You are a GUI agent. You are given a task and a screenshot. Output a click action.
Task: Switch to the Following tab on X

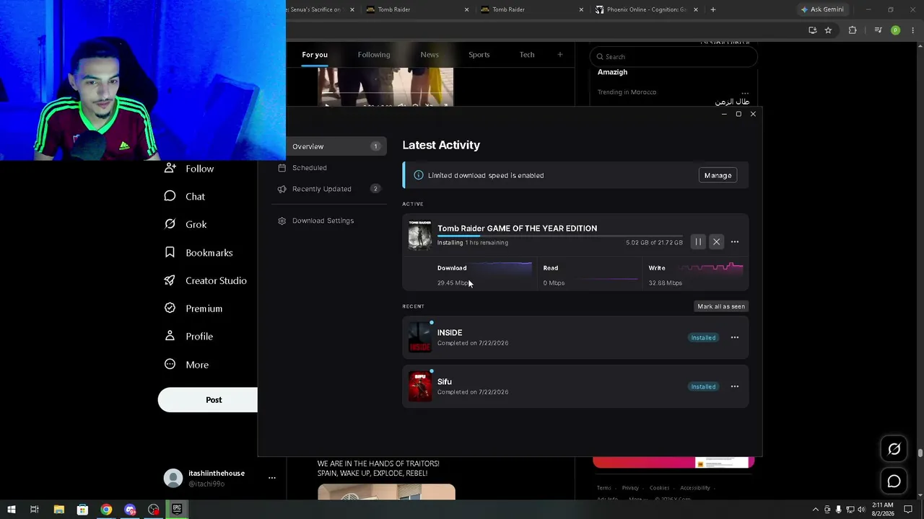click(374, 55)
